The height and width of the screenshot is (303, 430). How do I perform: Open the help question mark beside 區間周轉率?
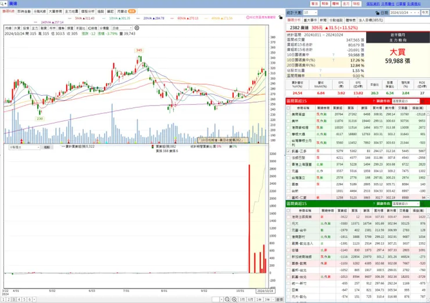tap(321, 76)
